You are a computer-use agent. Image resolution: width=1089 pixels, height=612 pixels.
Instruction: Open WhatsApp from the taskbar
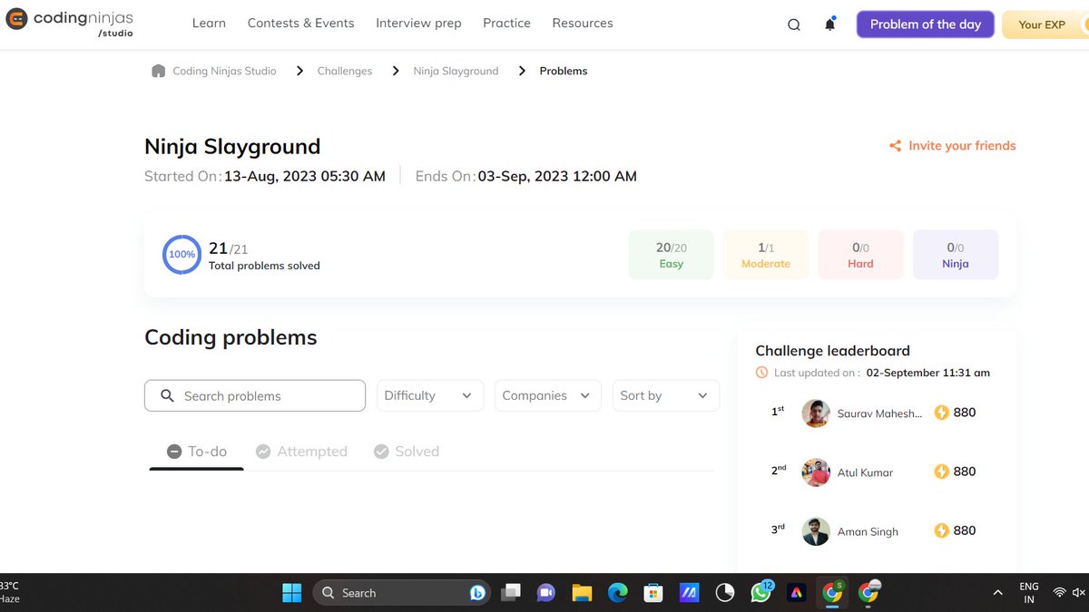[x=760, y=593]
